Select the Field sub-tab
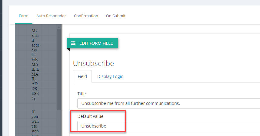260x136 pixels. tap(82, 76)
